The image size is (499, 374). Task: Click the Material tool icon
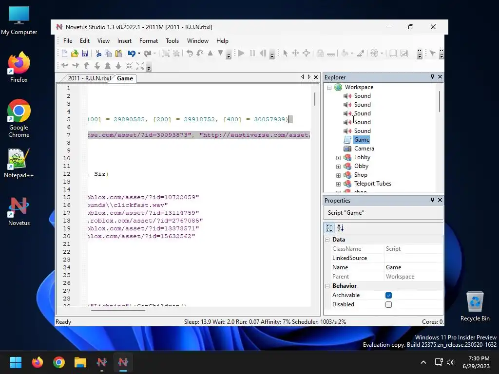coord(374,54)
